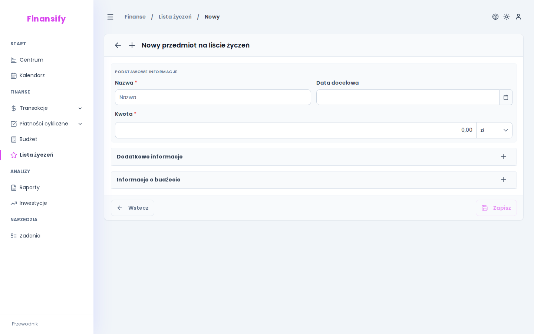Select the Kalendarz calendar icon

coord(14,75)
